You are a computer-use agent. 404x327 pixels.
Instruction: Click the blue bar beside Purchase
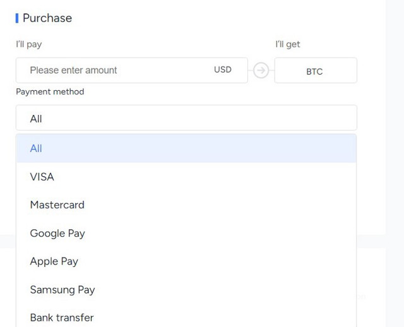point(17,18)
